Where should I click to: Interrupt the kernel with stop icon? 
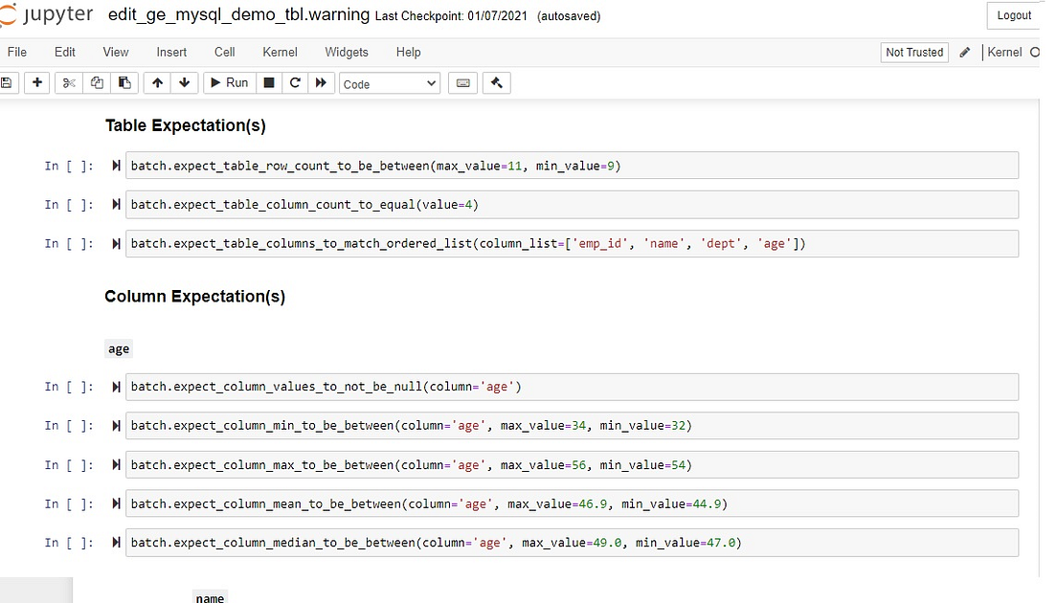click(x=269, y=83)
